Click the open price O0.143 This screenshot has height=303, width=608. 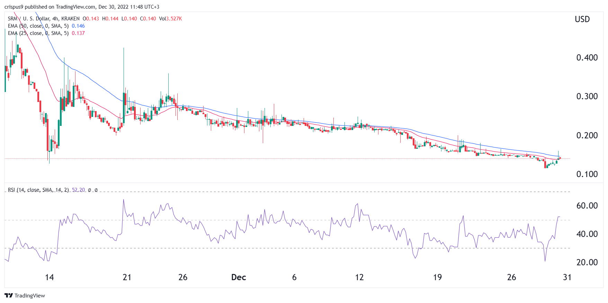91,19
